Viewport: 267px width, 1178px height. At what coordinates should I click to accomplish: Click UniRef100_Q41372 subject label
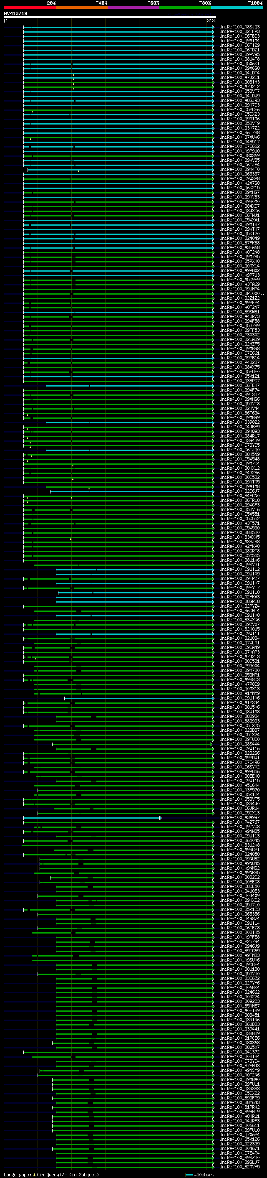click(239, 1052)
